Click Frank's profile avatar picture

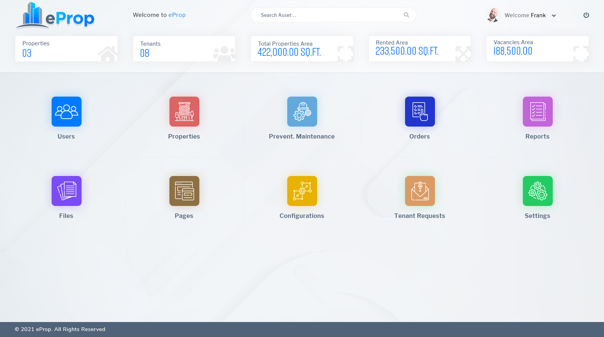pyautogui.click(x=493, y=15)
